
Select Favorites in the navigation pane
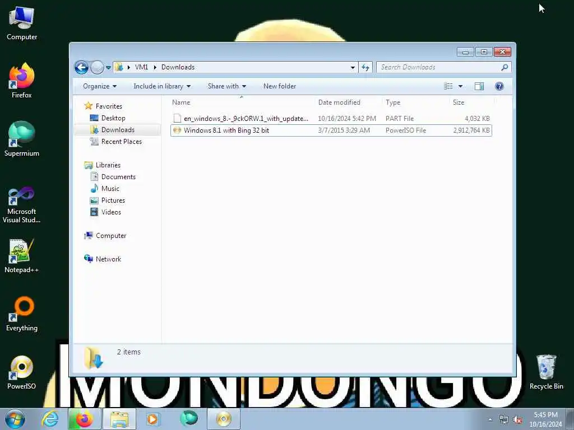(x=104, y=106)
